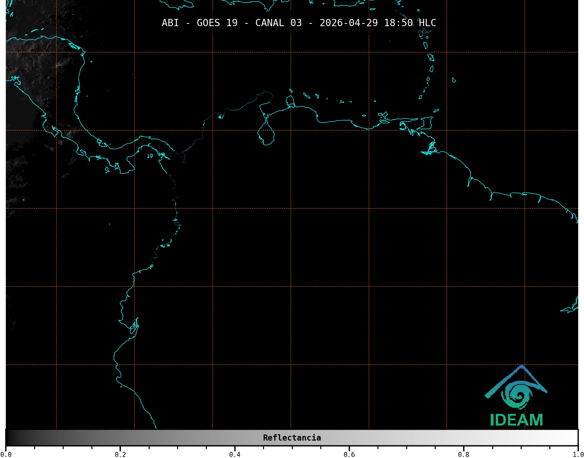Click the 0.2 tick label below the colorbar

[x=120, y=455]
